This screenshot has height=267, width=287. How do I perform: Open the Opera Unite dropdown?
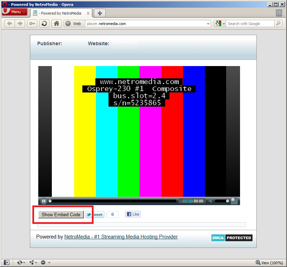33,262
